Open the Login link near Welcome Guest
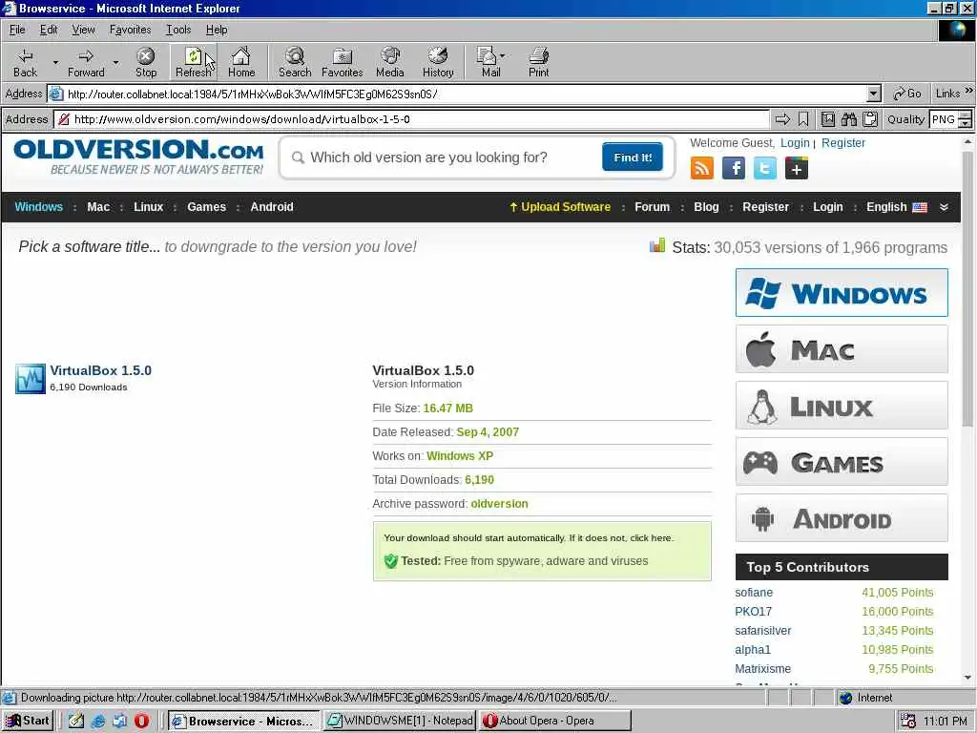977x733 pixels. click(x=795, y=143)
